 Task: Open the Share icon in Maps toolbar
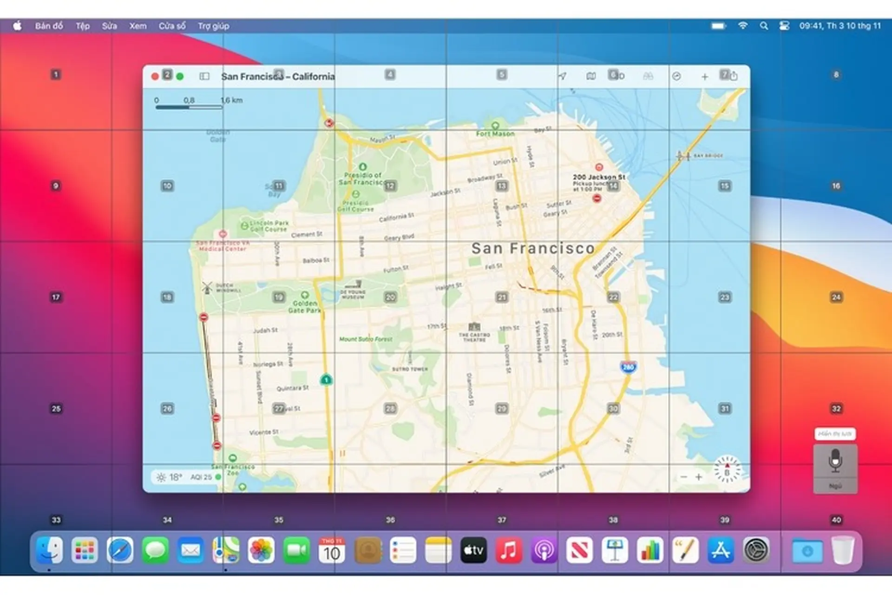click(x=734, y=76)
